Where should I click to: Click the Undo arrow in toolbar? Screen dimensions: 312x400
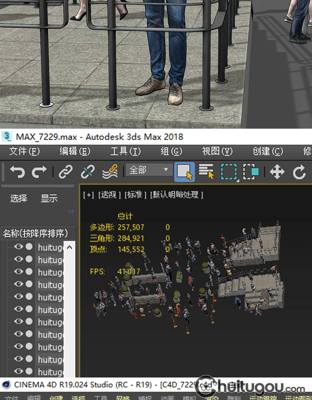coord(17,171)
